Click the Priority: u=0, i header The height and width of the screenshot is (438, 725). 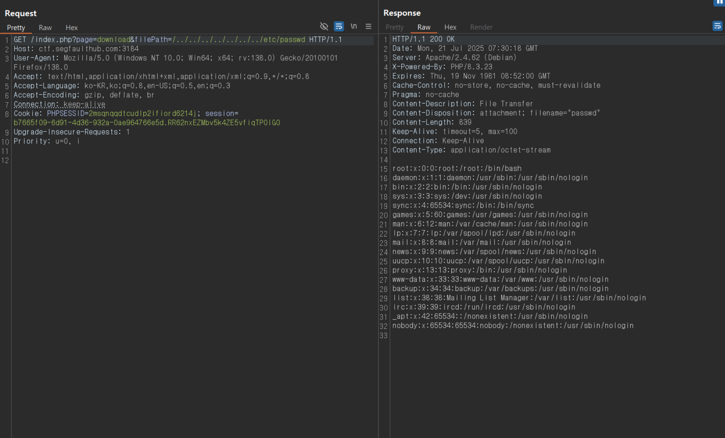pyautogui.click(x=47, y=141)
